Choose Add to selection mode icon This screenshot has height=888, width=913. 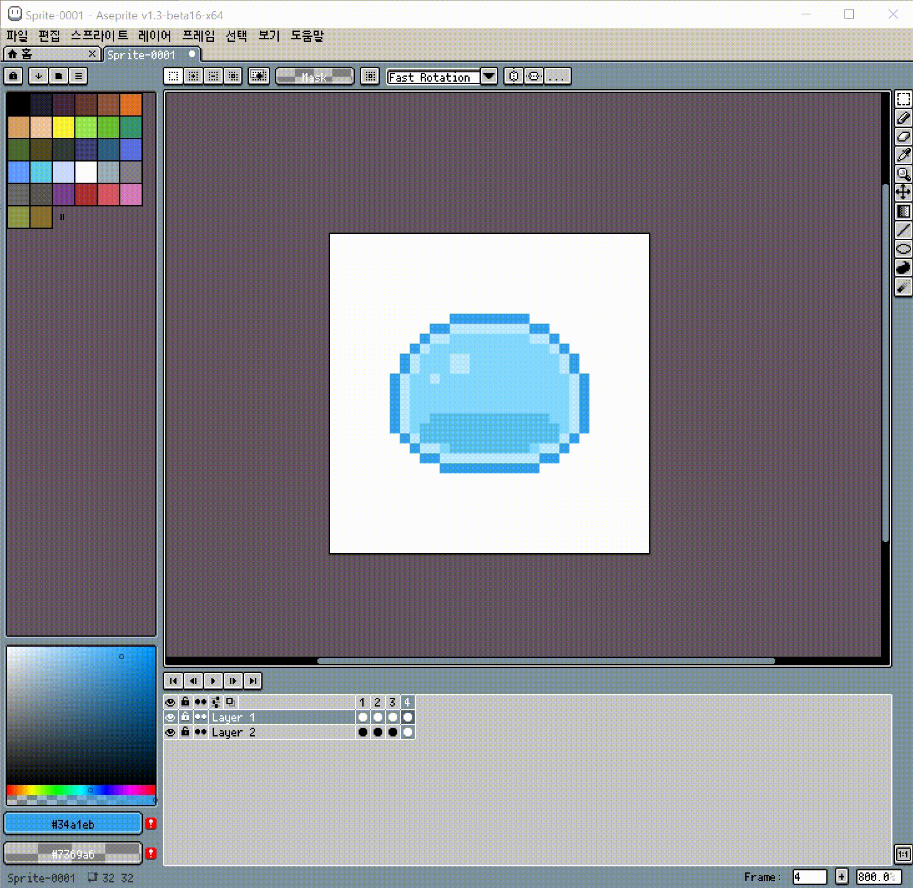click(x=193, y=76)
